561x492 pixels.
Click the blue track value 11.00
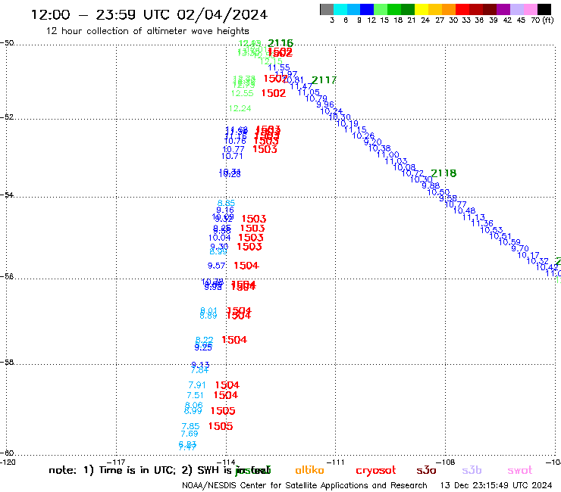click(388, 154)
